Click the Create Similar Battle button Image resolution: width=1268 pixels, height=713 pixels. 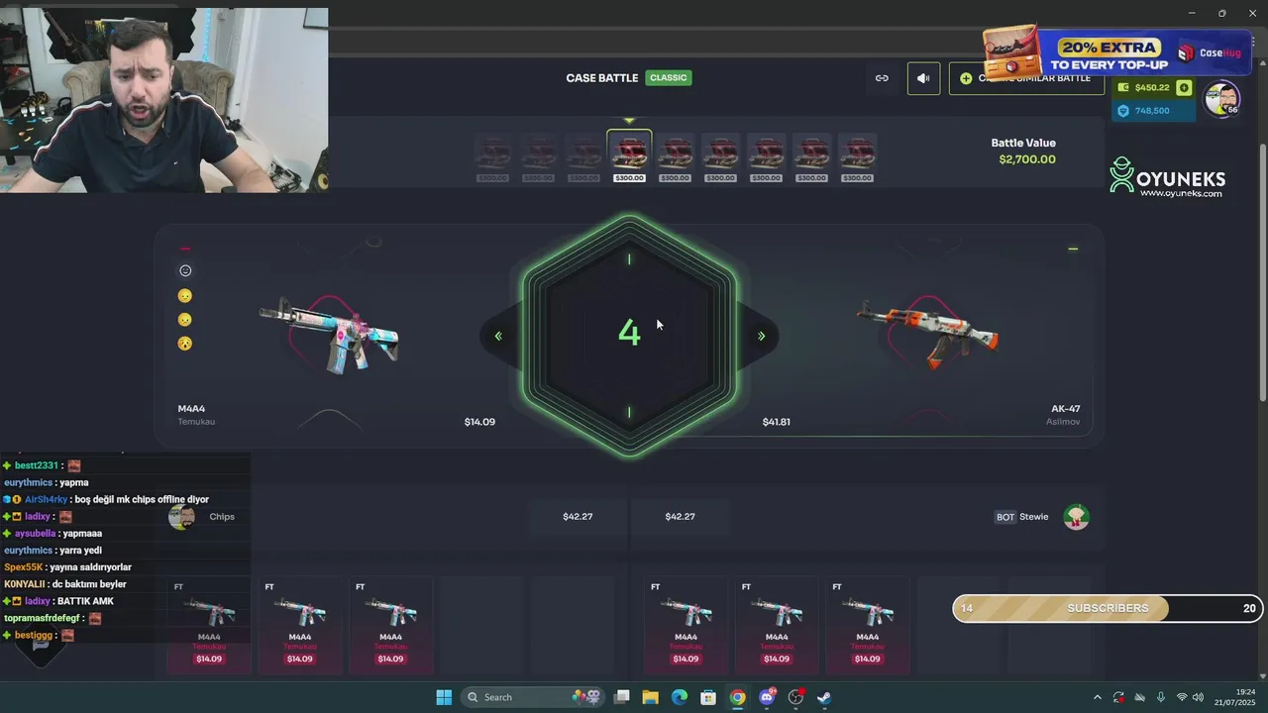[1026, 78]
